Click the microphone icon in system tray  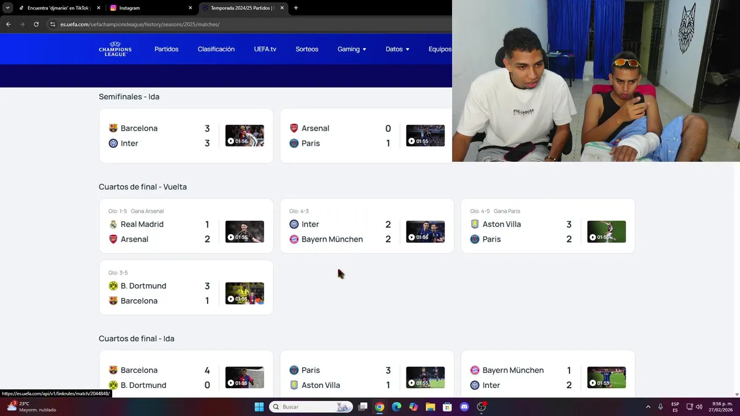(x=660, y=407)
